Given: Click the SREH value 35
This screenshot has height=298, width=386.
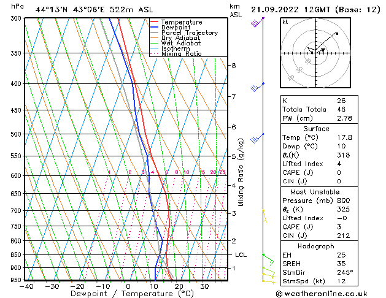Looking at the screenshot, I should [341, 264].
